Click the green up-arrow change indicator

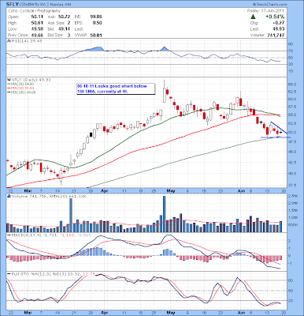tap(253, 17)
